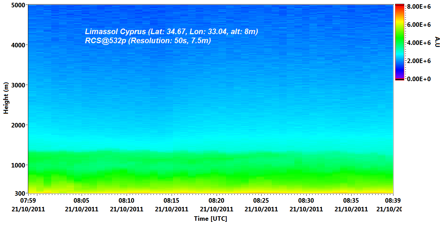Click the Limassol Cyprus location annotation text
Image resolution: width=444 pixels, height=226 pixels.
(171, 32)
